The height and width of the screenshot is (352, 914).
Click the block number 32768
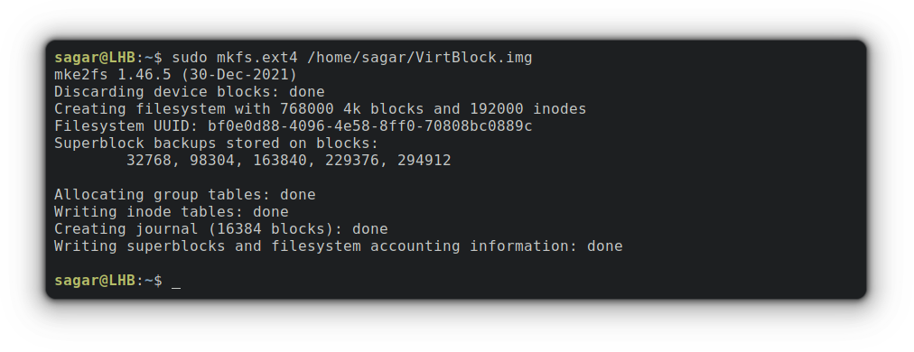pyautogui.click(x=149, y=161)
